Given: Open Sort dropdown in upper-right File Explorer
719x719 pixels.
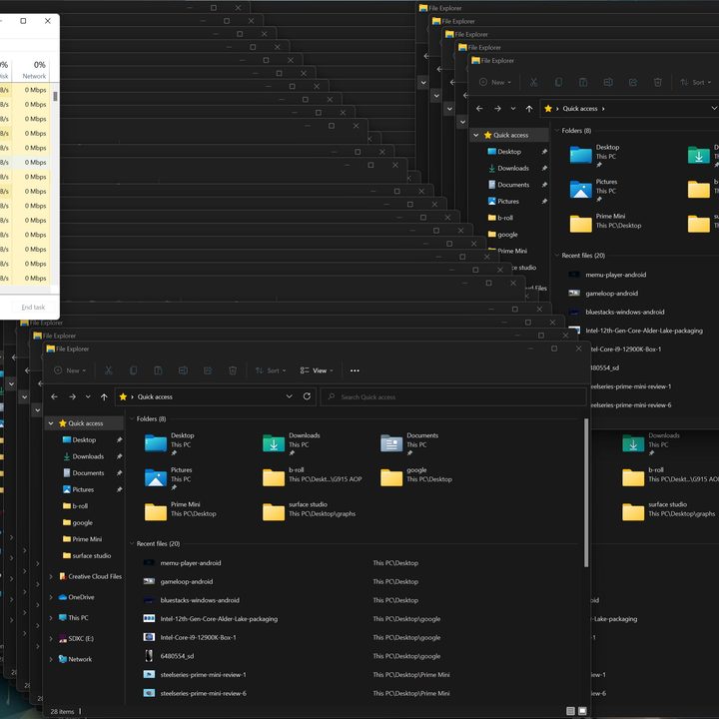Looking at the screenshot, I should tap(696, 82).
